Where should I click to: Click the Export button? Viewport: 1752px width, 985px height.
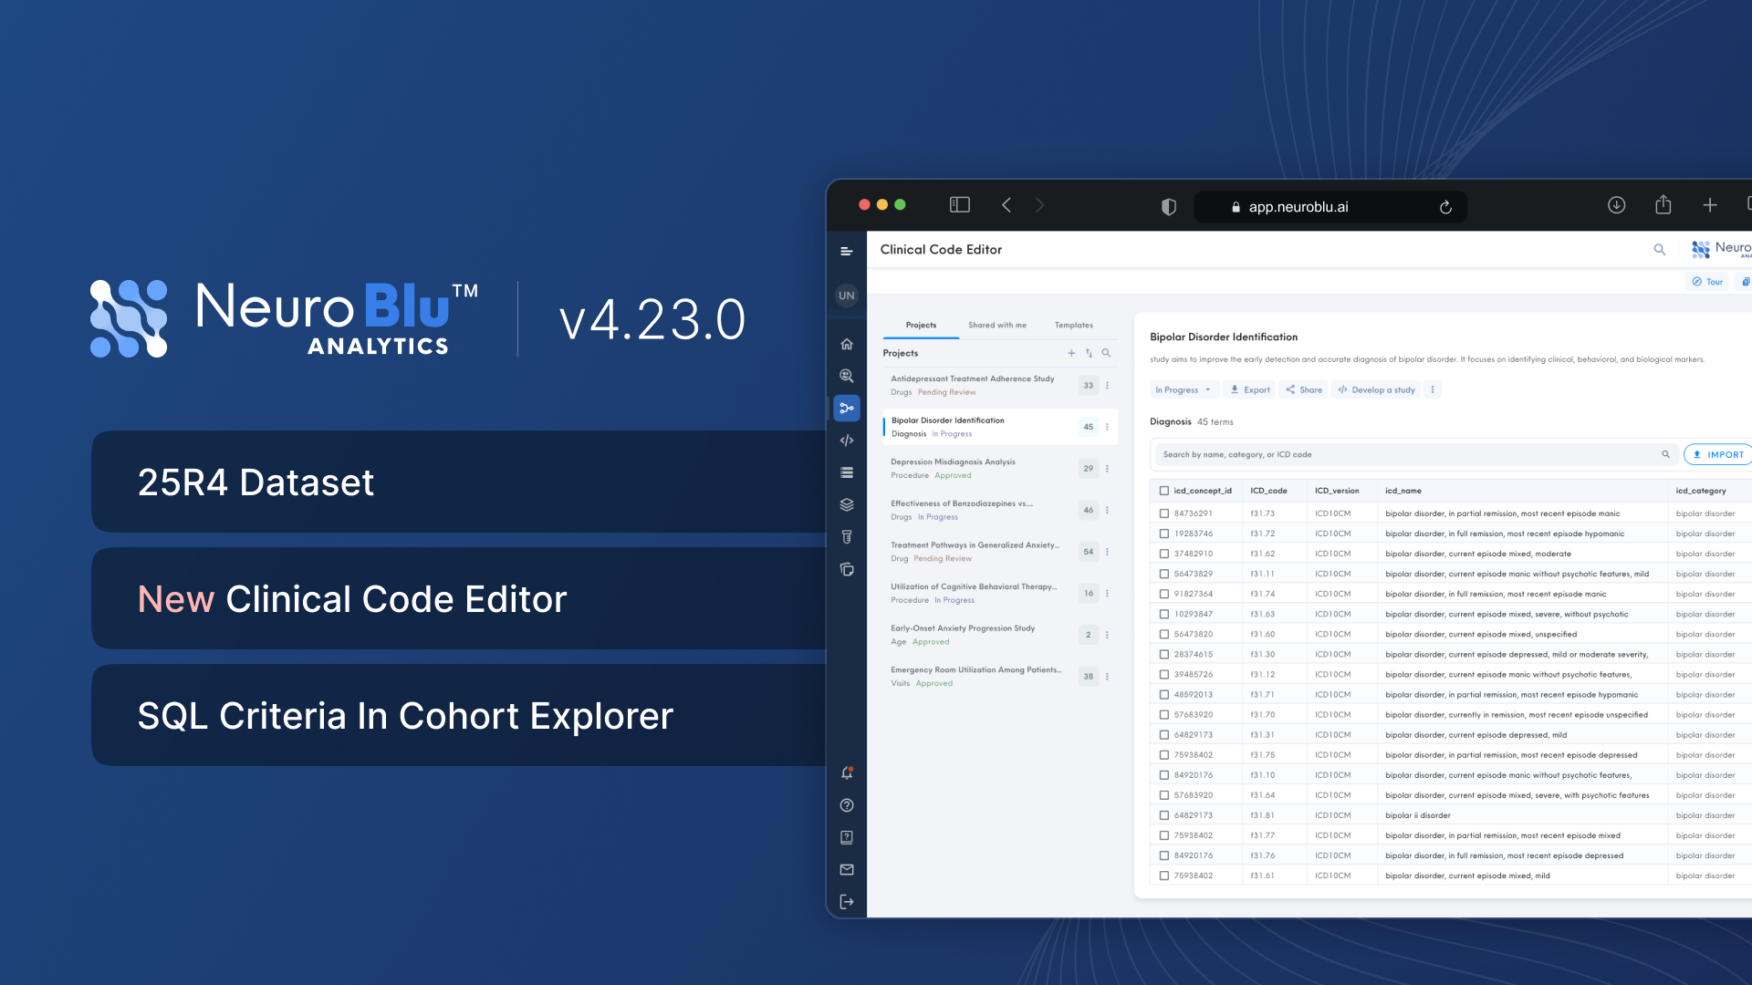coord(1249,389)
